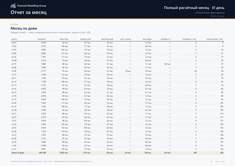This screenshot has width=235, height=166.
Task: Click the 'ДОП. БОНУС' column header
Action: pyautogui.click(x=126, y=39)
